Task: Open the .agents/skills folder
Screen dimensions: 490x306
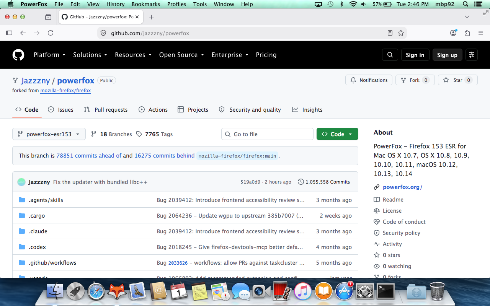Action: (x=46, y=200)
